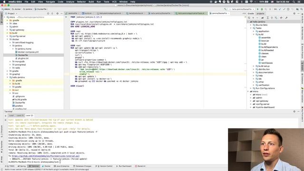Image resolution: width=304 pixels, height=171 pixels.
Task: Open the Refactor menu
Action: click(81, 2)
